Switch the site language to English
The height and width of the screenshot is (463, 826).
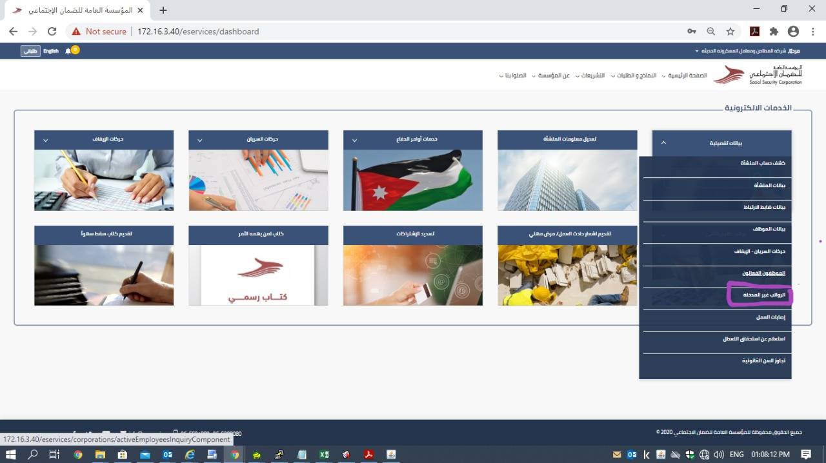(x=51, y=51)
